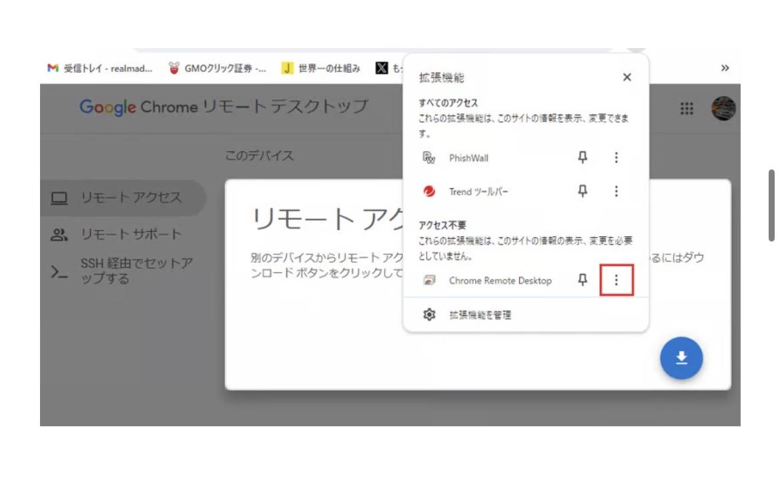Open Chrome Remote Desktop three-dot menu
This screenshot has height=485, width=780.
click(x=616, y=280)
